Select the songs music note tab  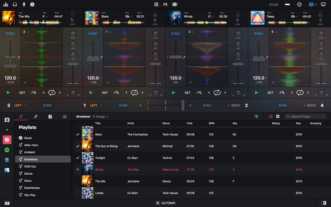tap(50, 117)
